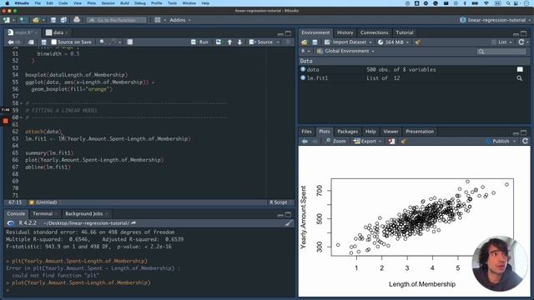
Task: Toggle Source on Save checkbox
Action: click(x=53, y=42)
